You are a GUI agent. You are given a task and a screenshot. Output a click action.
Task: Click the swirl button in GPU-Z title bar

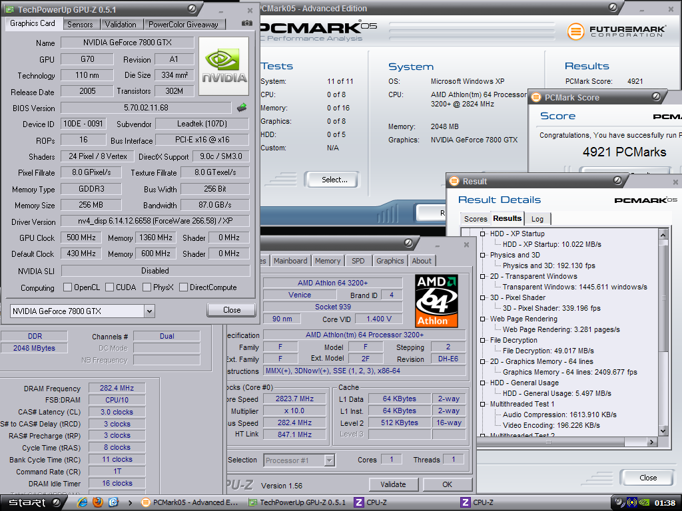(x=192, y=9)
